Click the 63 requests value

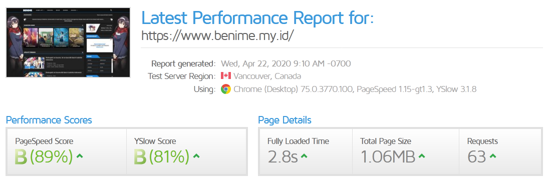coord(477,157)
